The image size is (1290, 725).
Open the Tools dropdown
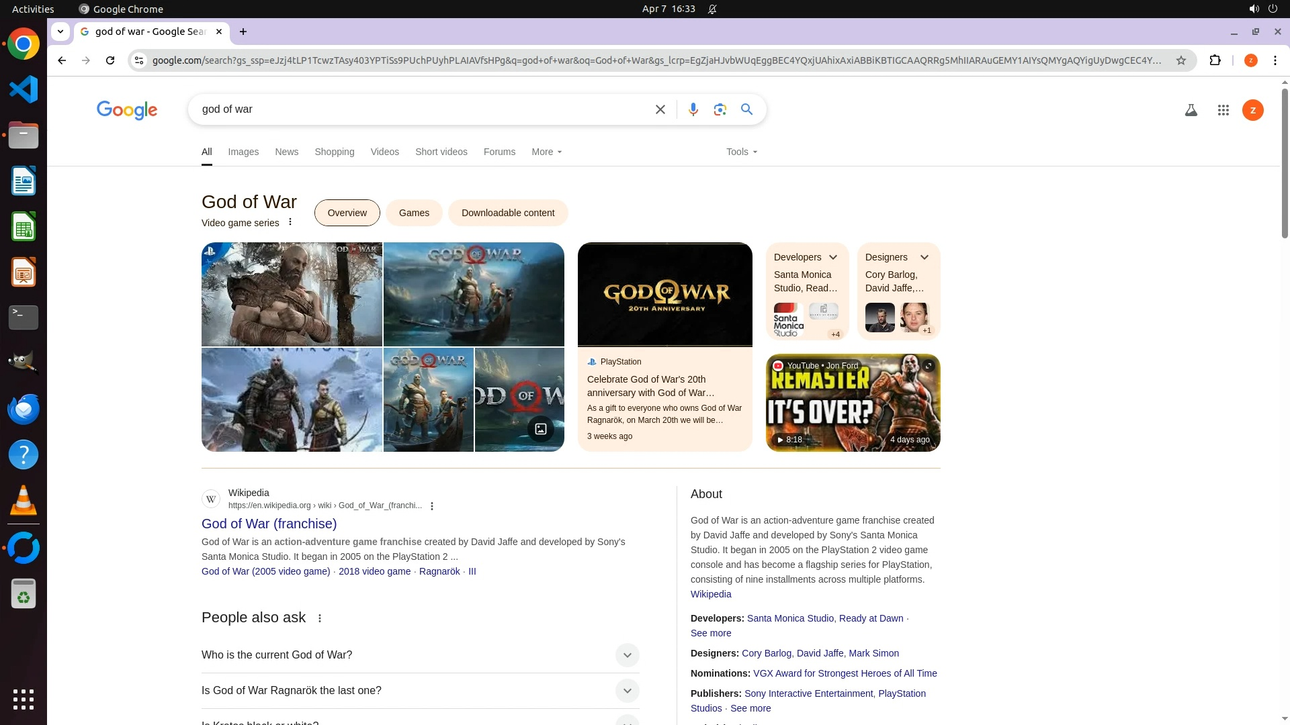point(741,152)
